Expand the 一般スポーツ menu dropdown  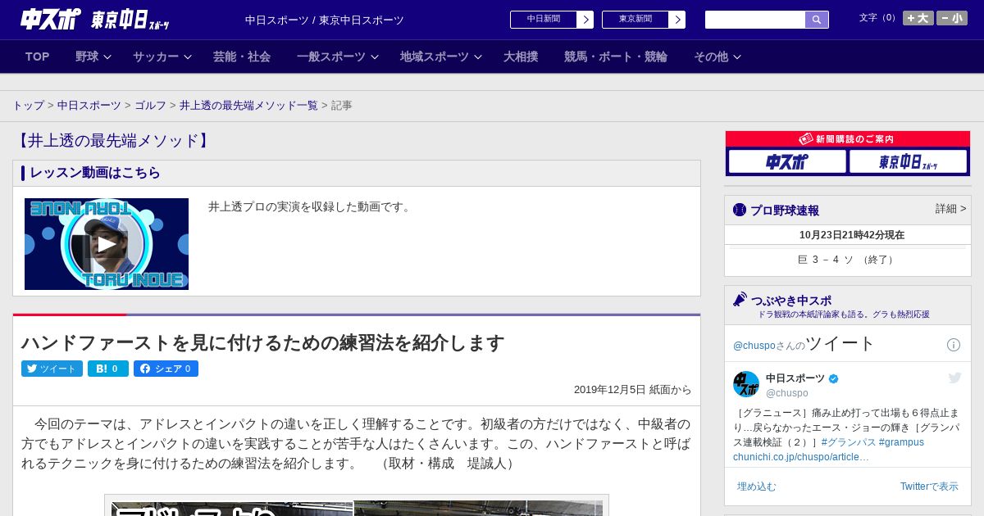(x=338, y=57)
